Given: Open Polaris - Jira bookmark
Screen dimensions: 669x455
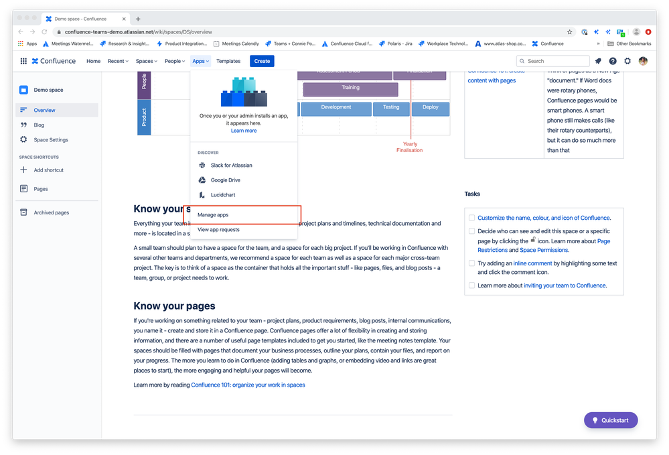Looking at the screenshot, I should click(x=396, y=44).
